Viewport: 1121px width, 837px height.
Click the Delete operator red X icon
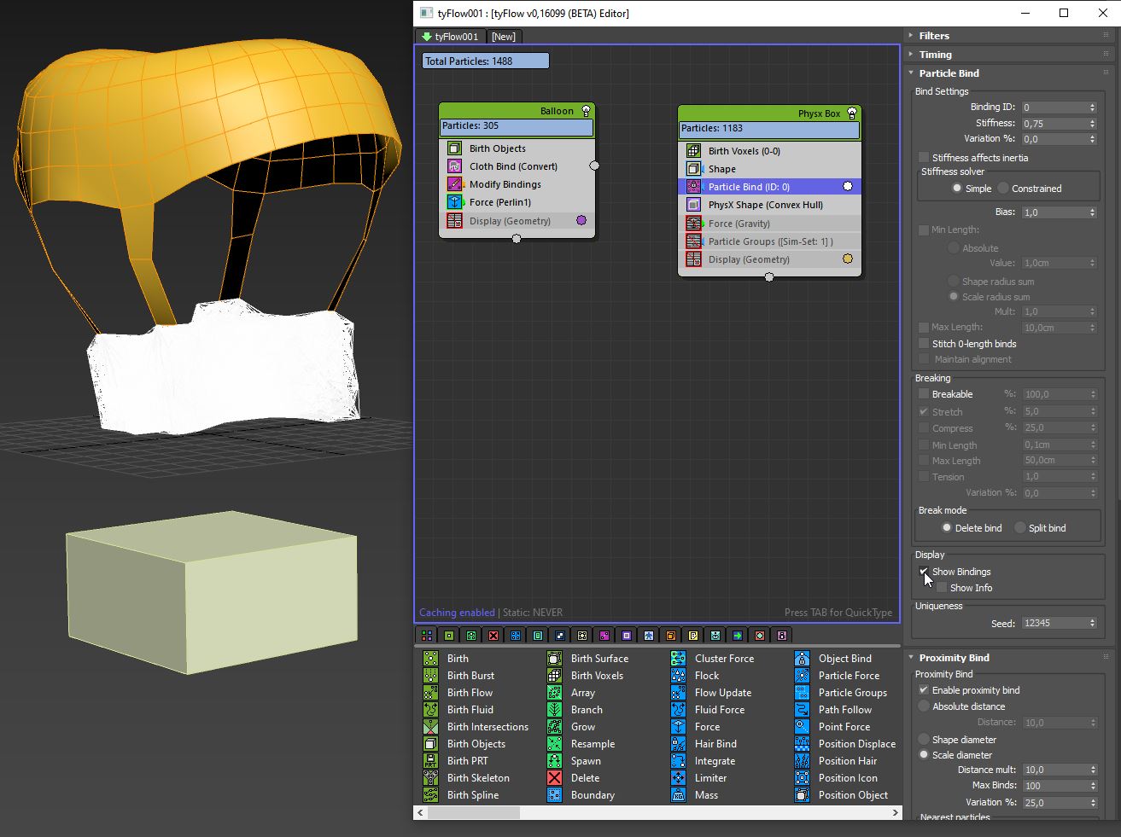coord(555,778)
